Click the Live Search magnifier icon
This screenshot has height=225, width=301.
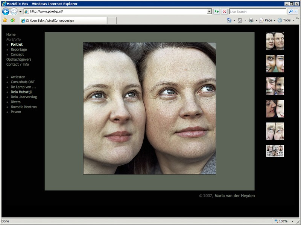(x=290, y=12)
